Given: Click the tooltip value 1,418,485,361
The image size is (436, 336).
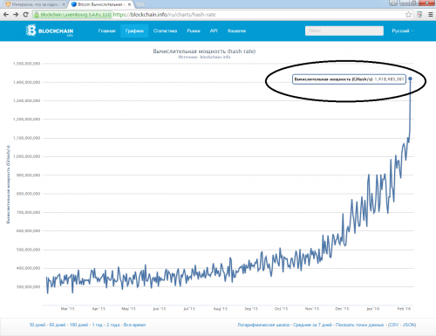Looking at the screenshot, I should (x=389, y=79).
